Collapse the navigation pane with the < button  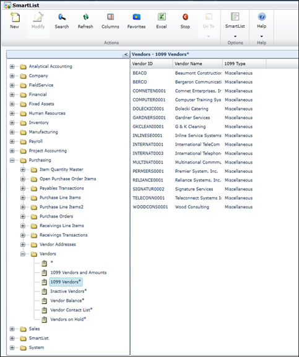coord(126,54)
